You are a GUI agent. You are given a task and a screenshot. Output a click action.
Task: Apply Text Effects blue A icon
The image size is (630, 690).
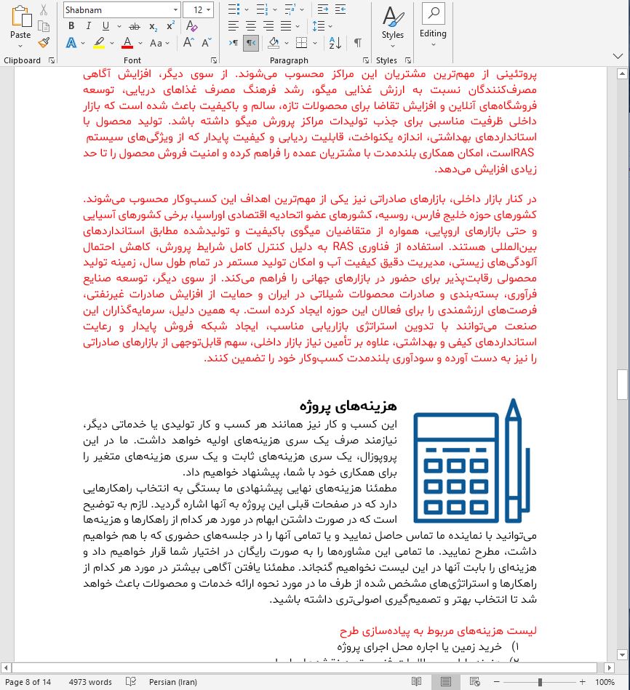[x=71, y=43]
